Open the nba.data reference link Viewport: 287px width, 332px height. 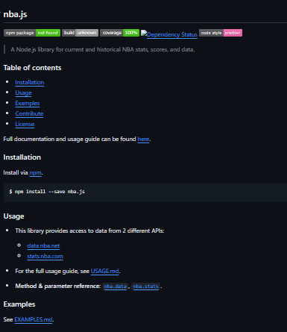click(x=115, y=286)
